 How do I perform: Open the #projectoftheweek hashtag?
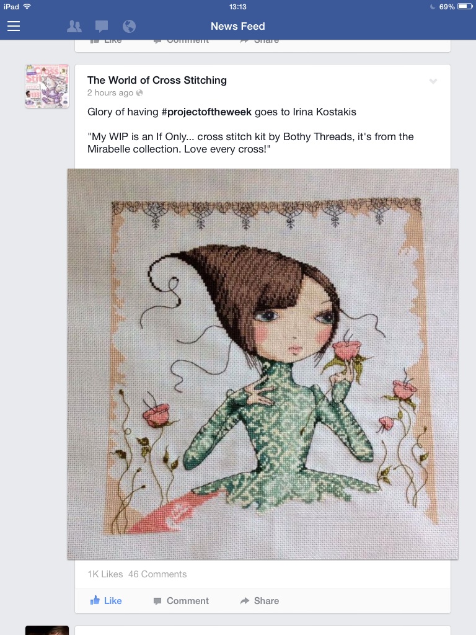click(x=206, y=112)
